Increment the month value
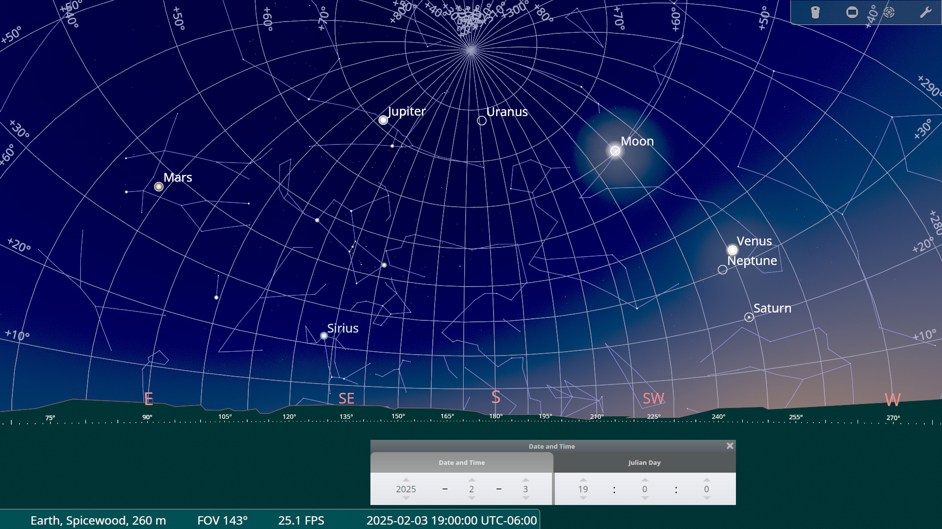The image size is (942, 529). 471,480
